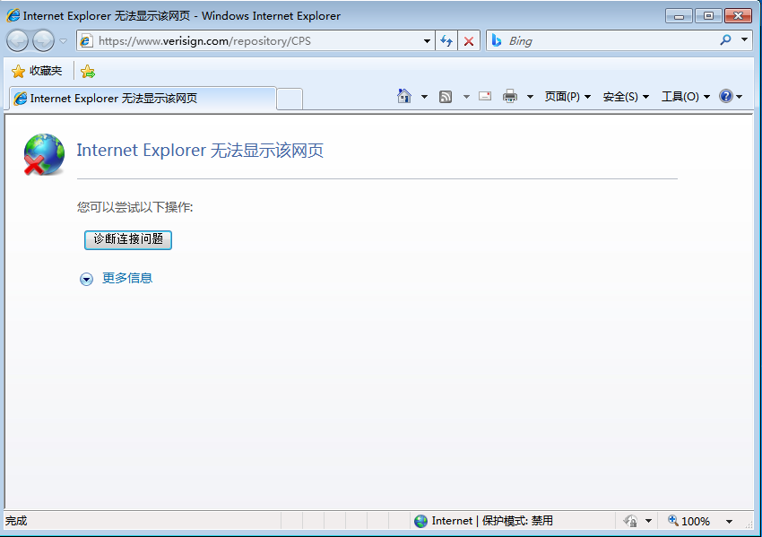This screenshot has height=537, width=762.
Task: Expand the feeds dropdown arrow
Action: click(466, 97)
